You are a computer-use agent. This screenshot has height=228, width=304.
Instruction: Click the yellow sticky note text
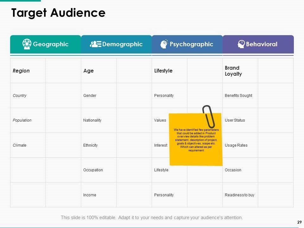tap(196, 140)
